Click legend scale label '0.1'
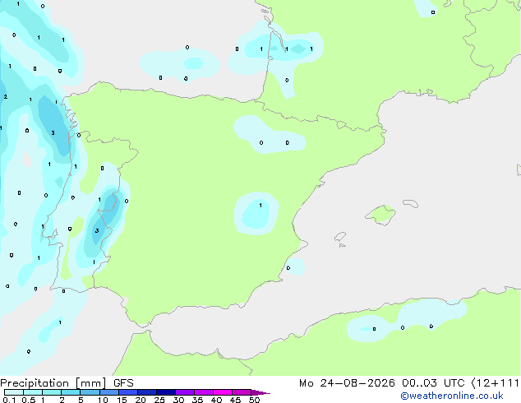This screenshot has height=403, width=521. coord(9,400)
